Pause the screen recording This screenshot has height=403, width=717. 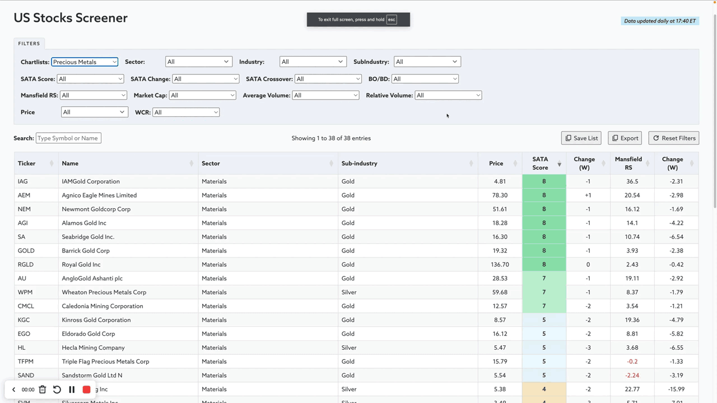coord(72,390)
